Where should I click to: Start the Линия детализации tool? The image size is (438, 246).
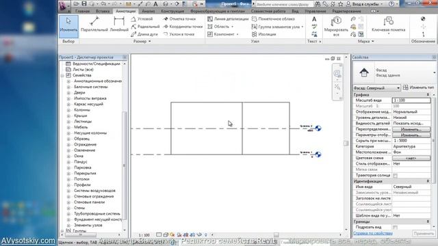[228, 18]
